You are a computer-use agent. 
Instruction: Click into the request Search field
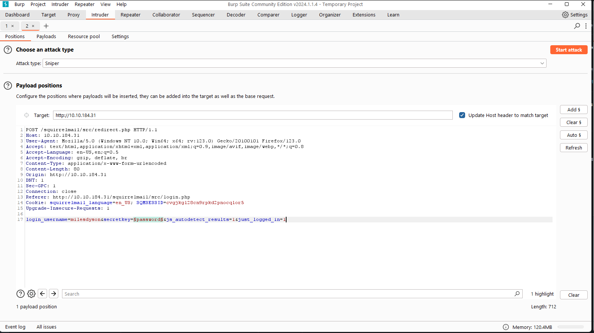coord(292,294)
